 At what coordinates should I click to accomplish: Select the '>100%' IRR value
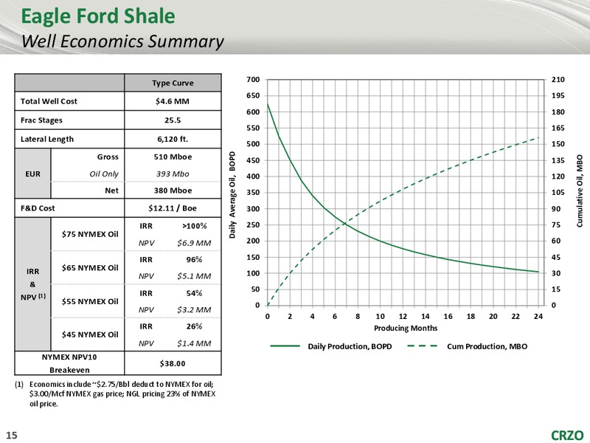195,226
